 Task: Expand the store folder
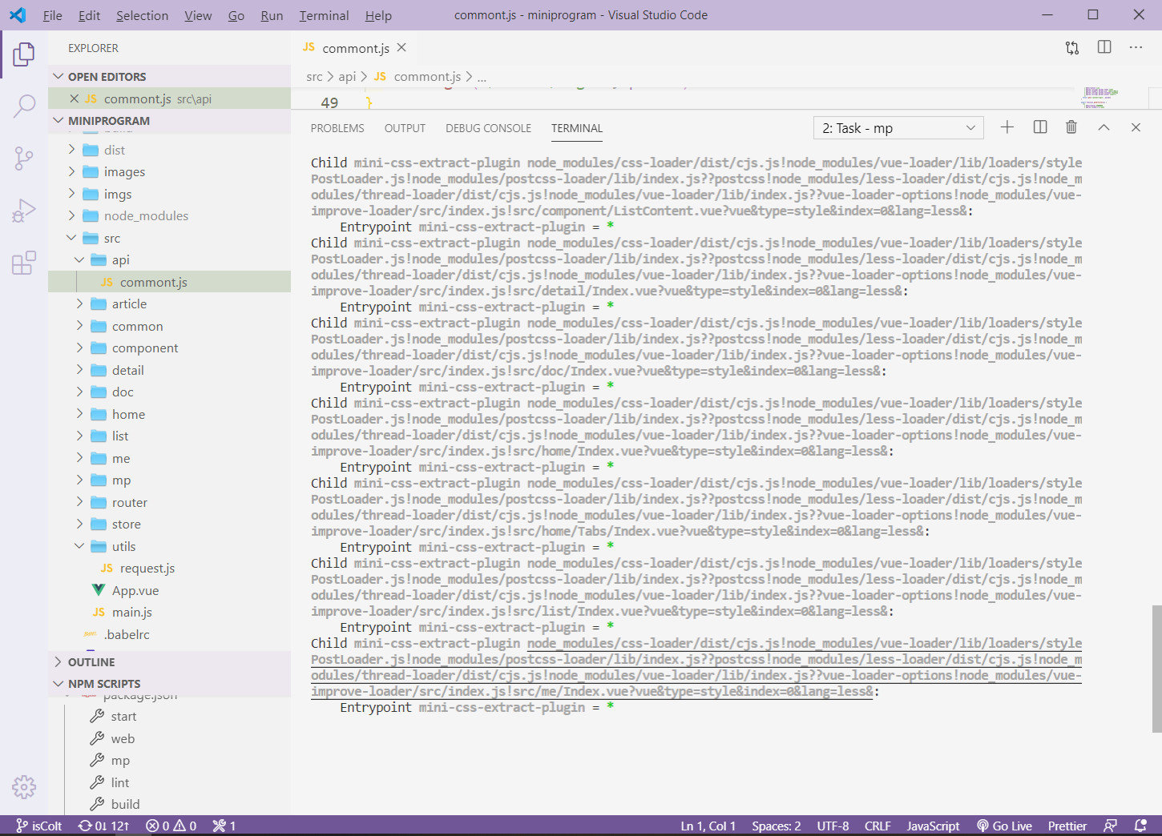[x=79, y=524]
